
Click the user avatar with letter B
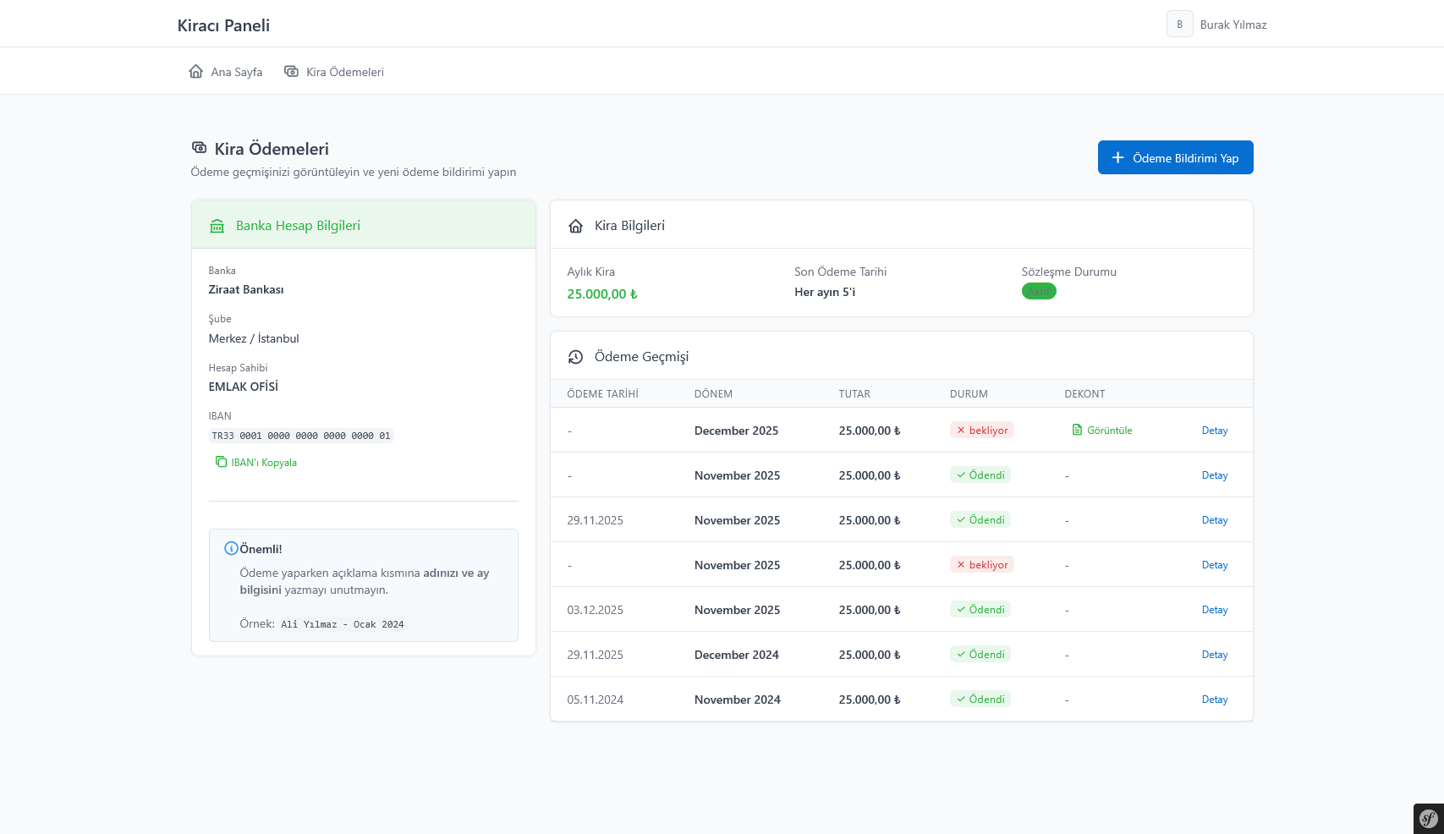(1179, 25)
